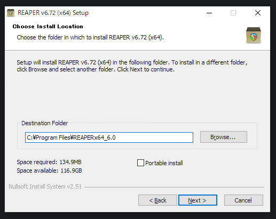Click the 'Portable install' label text
The width and height of the screenshot is (276, 219).
(164, 163)
